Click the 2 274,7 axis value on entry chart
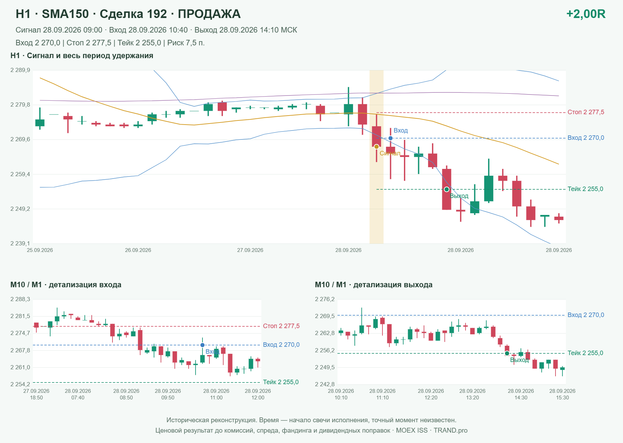The width and height of the screenshot is (623, 443). (x=20, y=333)
